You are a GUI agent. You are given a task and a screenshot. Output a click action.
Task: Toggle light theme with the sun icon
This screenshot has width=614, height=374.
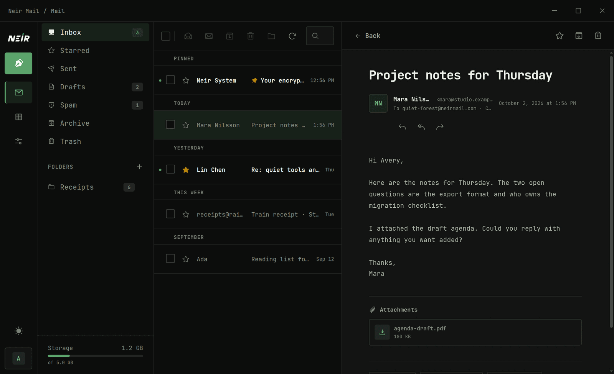(18, 331)
